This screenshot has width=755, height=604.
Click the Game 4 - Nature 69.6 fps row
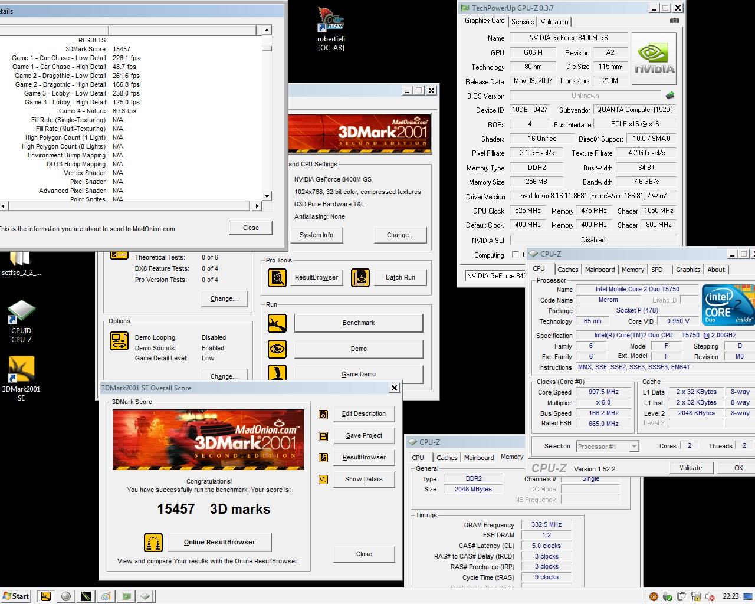pyautogui.click(x=131, y=111)
